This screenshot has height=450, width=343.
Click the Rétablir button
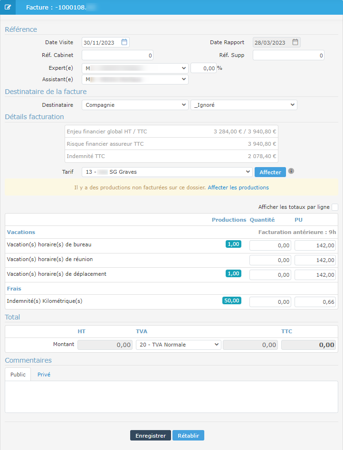tap(188, 436)
